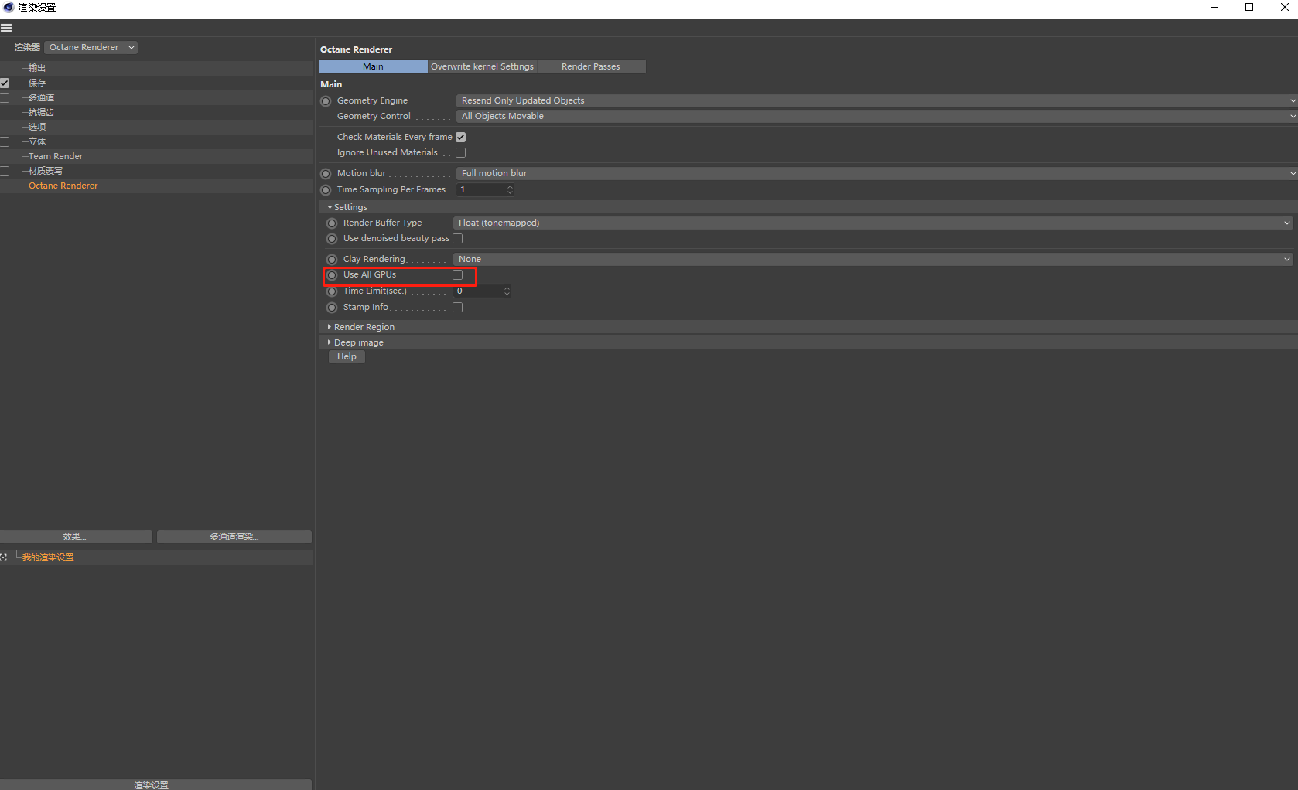Image resolution: width=1298 pixels, height=790 pixels.
Task: Switch to the Main tab
Action: (x=373, y=66)
